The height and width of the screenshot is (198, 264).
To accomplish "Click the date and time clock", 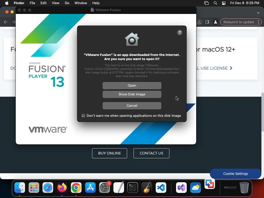I will (x=245, y=3).
